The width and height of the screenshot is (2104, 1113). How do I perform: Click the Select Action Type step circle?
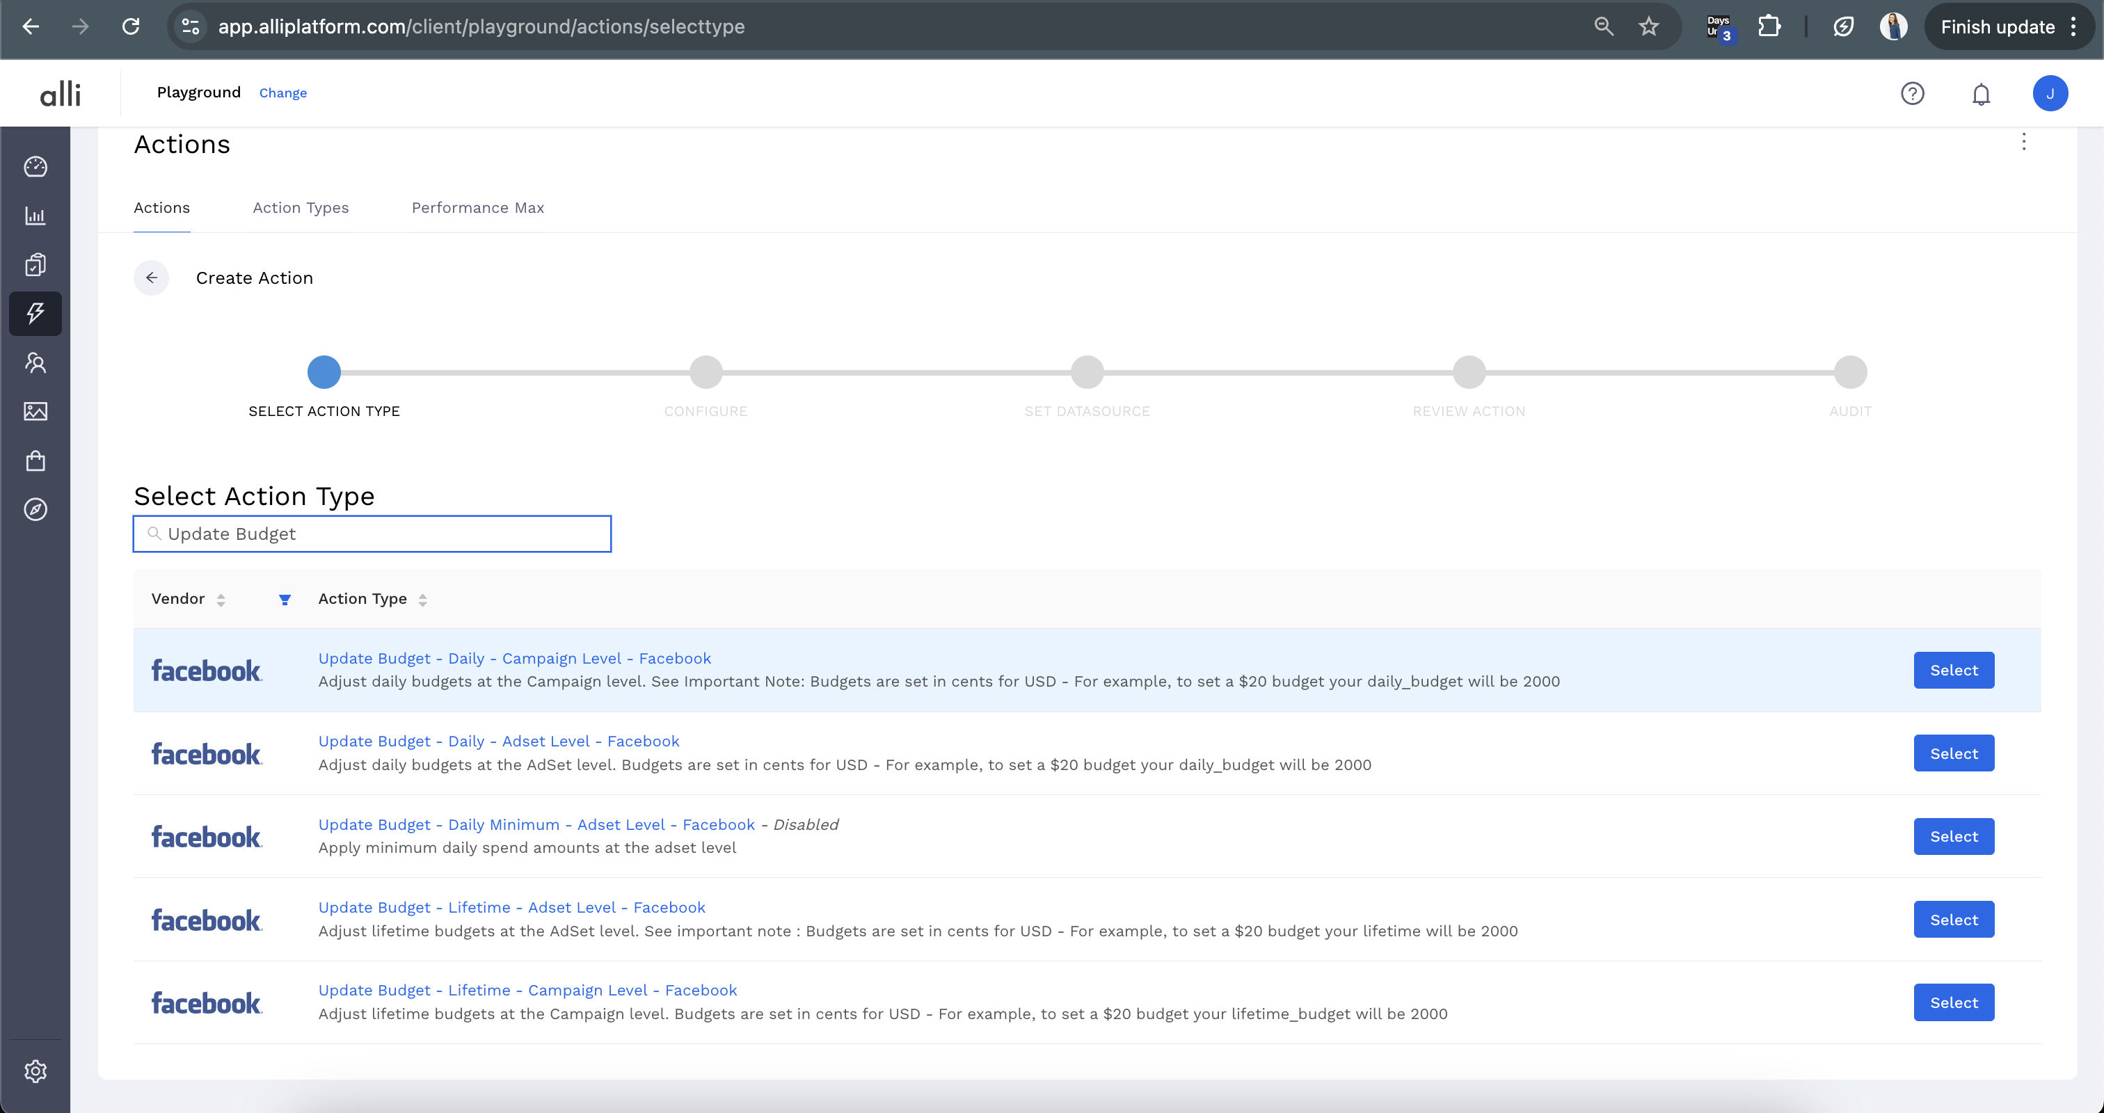pos(324,372)
